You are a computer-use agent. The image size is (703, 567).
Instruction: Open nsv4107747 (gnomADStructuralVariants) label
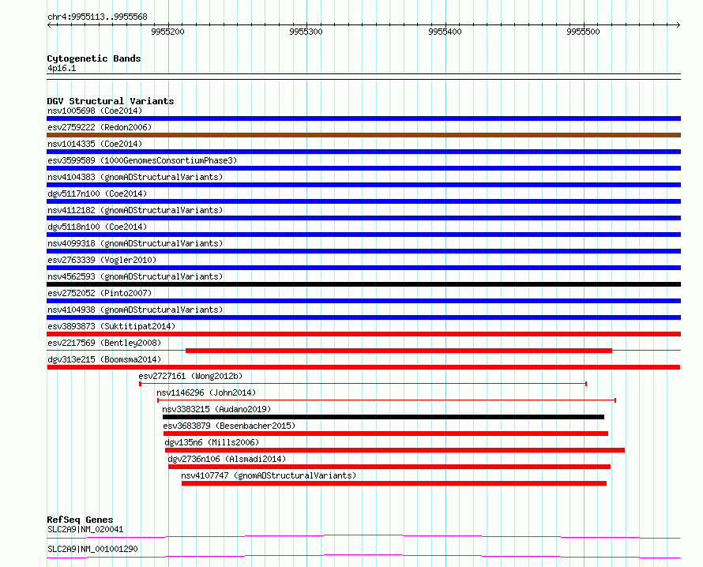tap(269, 475)
